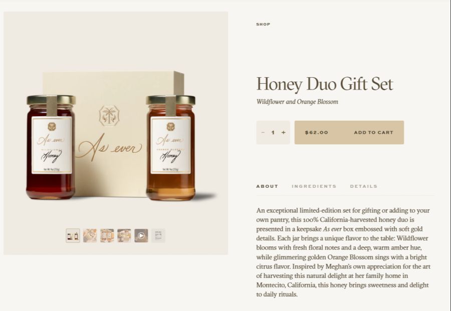Open the third thumbnail showing both jars
This screenshot has width=451, height=311.
pos(107,236)
